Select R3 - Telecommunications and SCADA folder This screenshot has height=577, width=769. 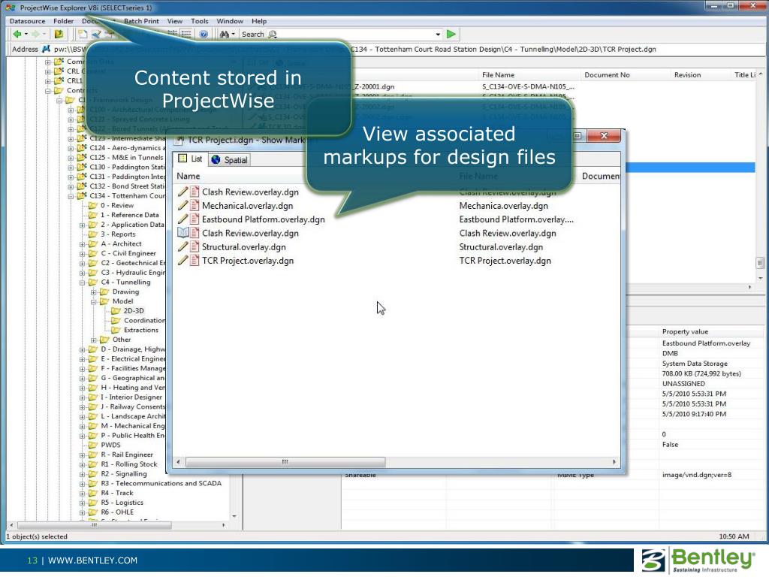(x=161, y=483)
